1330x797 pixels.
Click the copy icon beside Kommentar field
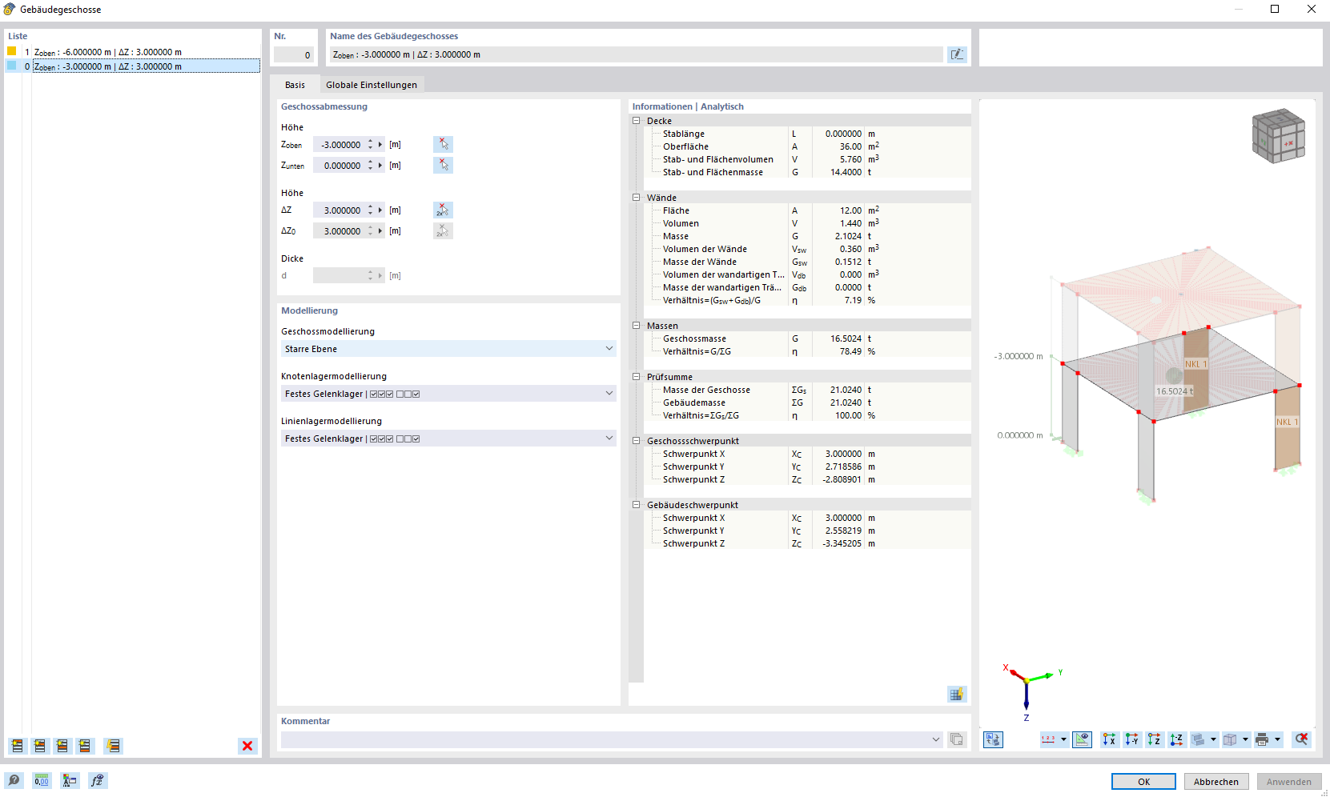coord(957,739)
